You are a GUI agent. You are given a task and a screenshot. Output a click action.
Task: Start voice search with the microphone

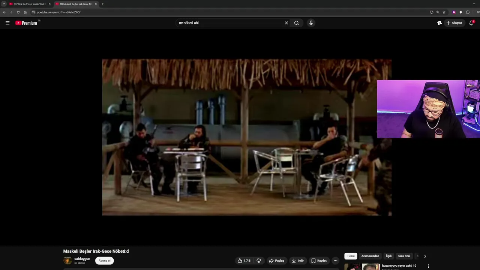pos(311,23)
